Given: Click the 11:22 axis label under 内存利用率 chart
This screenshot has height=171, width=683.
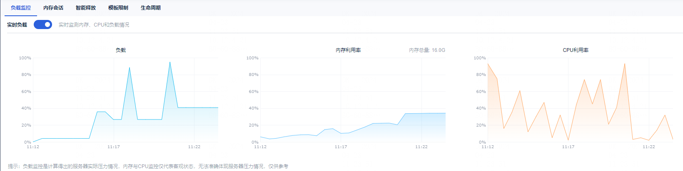Looking at the screenshot, I should [x=421, y=147].
